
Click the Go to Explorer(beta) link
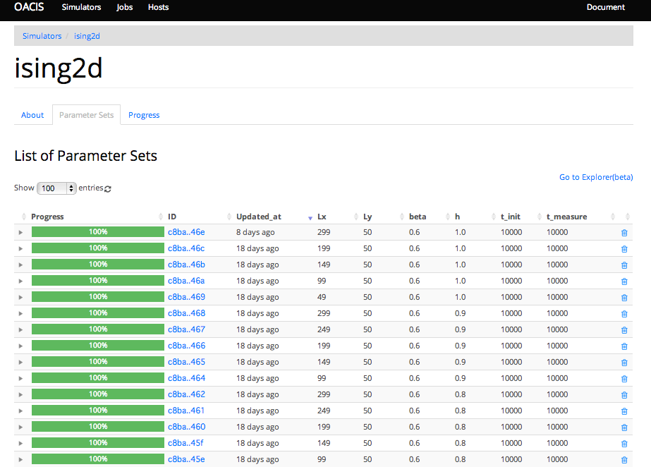click(595, 177)
